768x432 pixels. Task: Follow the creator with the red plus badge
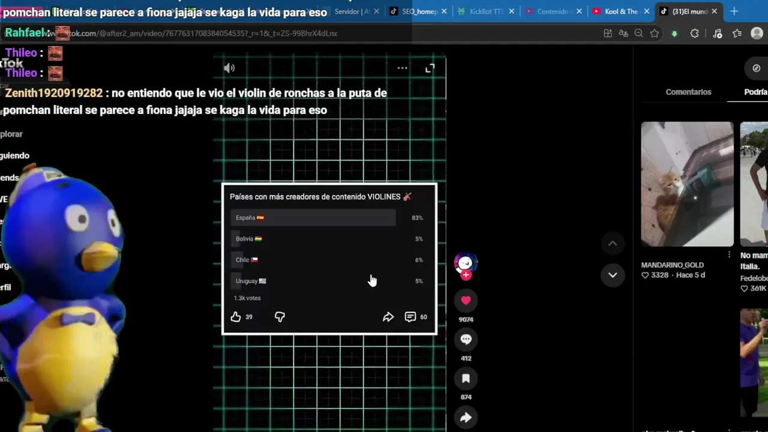(466, 275)
